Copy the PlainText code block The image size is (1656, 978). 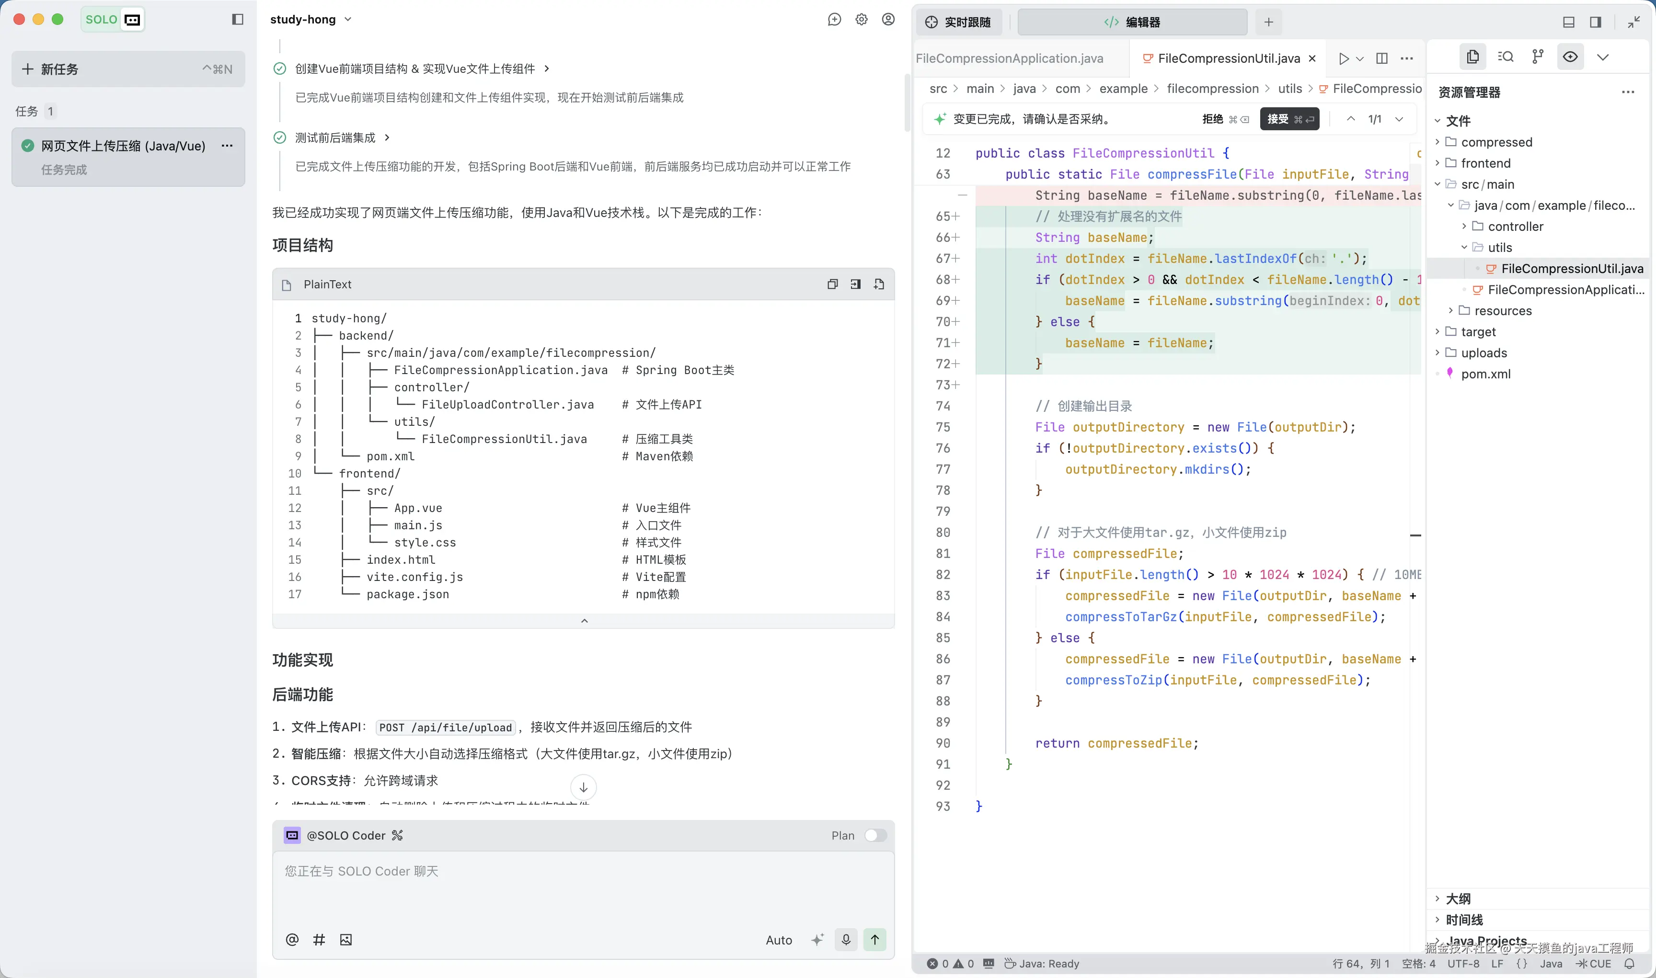pyautogui.click(x=833, y=284)
